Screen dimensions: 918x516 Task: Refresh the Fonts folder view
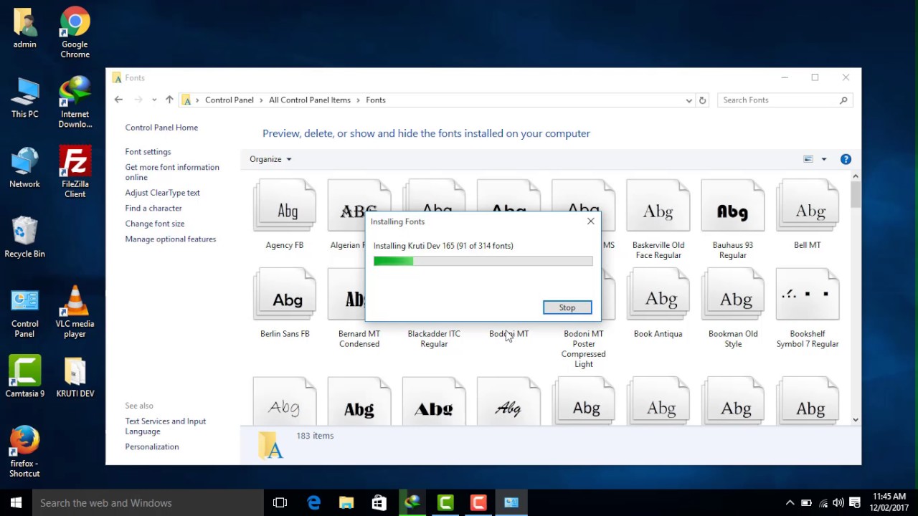(x=702, y=100)
